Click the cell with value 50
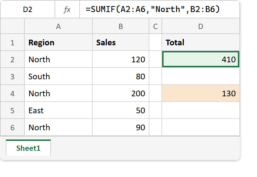The height and width of the screenshot is (177, 257). pyautogui.click(x=121, y=110)
